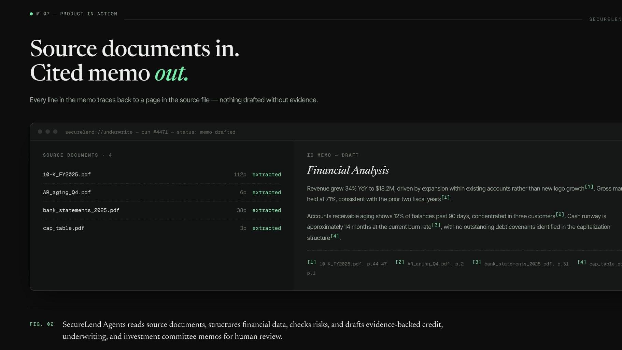Click the '6p' page count
622x350 pixels.
(243, 193)
